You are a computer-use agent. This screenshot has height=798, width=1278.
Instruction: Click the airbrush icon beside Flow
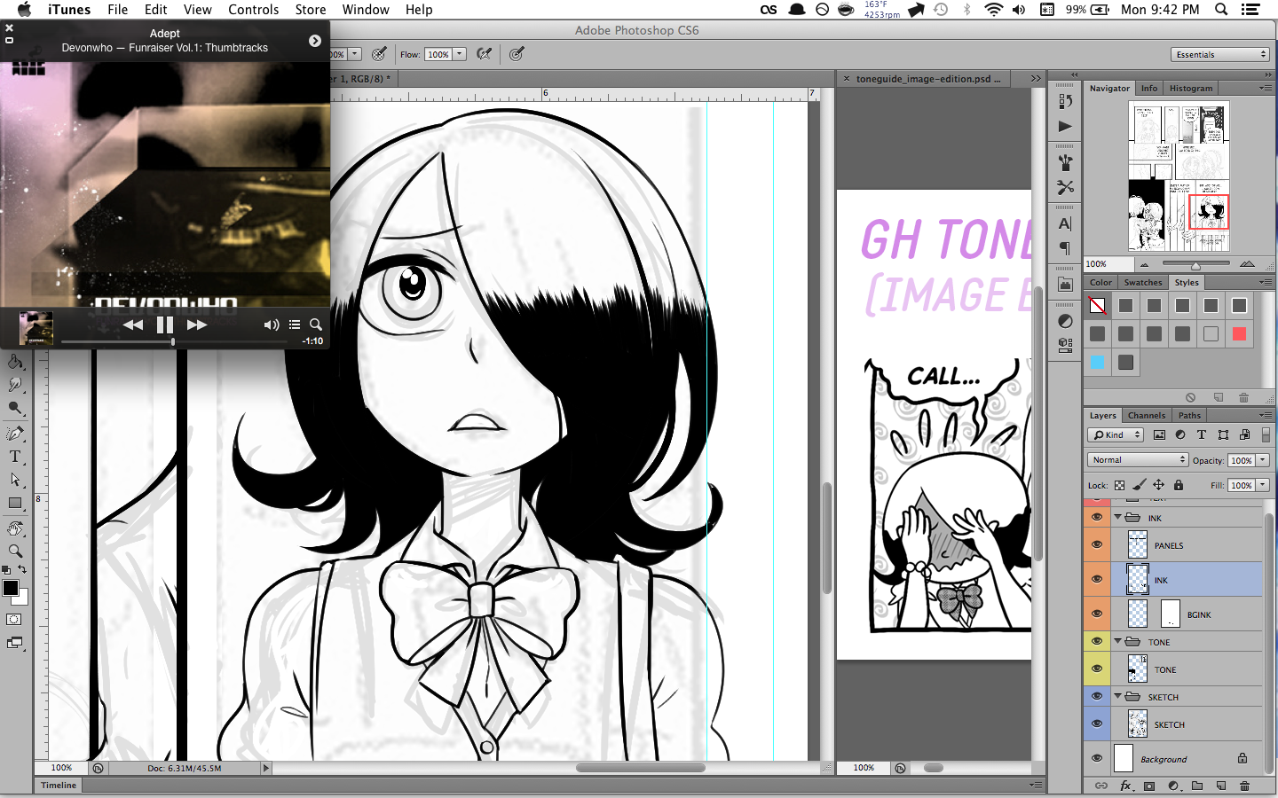click(485, 54)
